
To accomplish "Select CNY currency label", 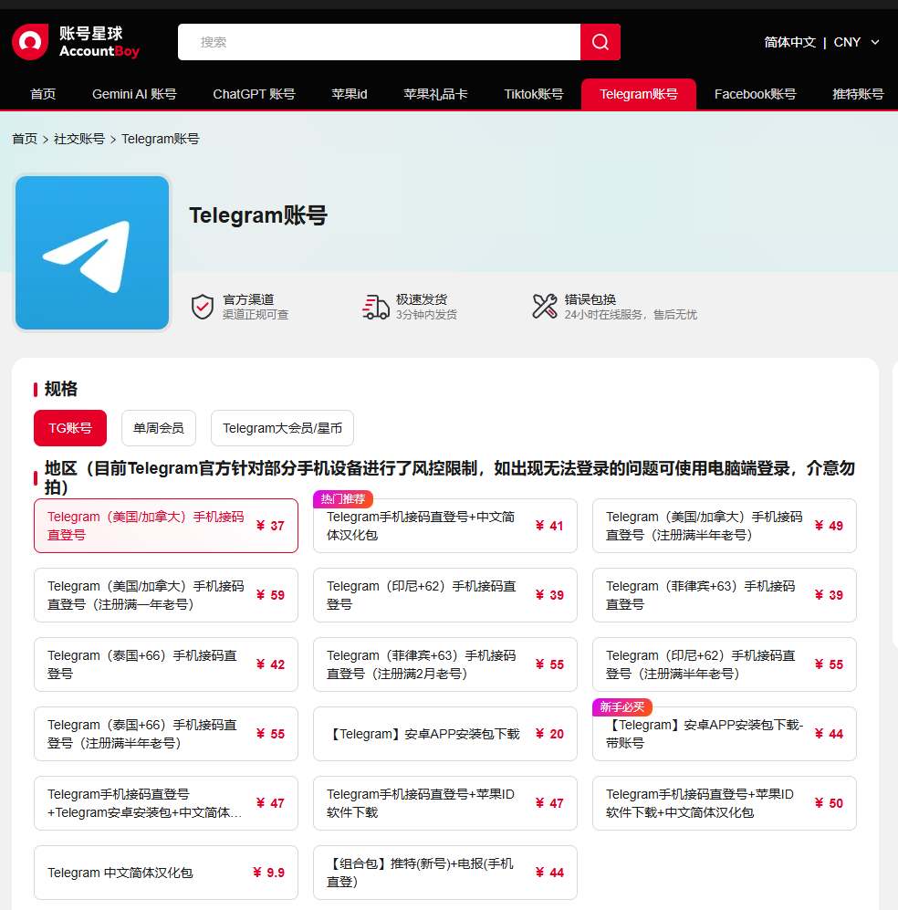I will click(847, 42).
